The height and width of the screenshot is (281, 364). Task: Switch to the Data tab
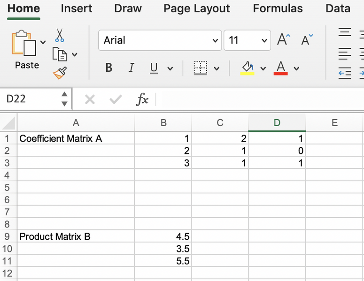[x=338, y=8]
